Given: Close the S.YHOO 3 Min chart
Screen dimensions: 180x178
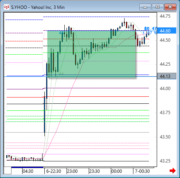Looking at the screenshot, I should [170, 7].
